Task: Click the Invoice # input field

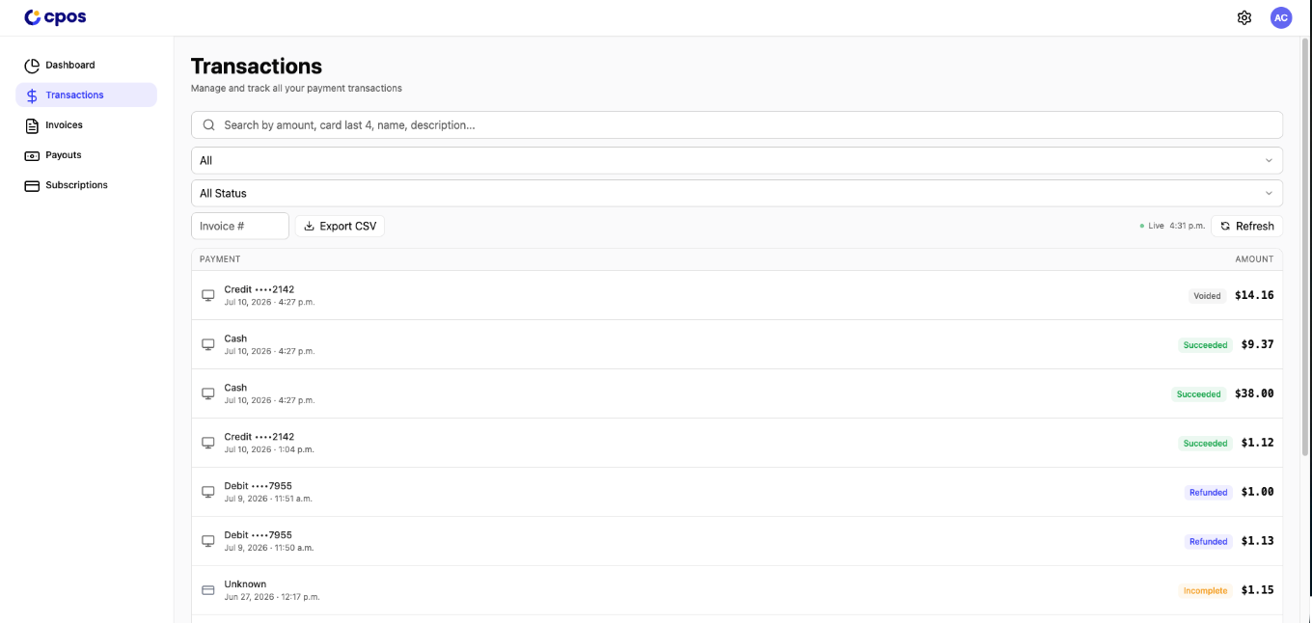Action: coord(240,226)
